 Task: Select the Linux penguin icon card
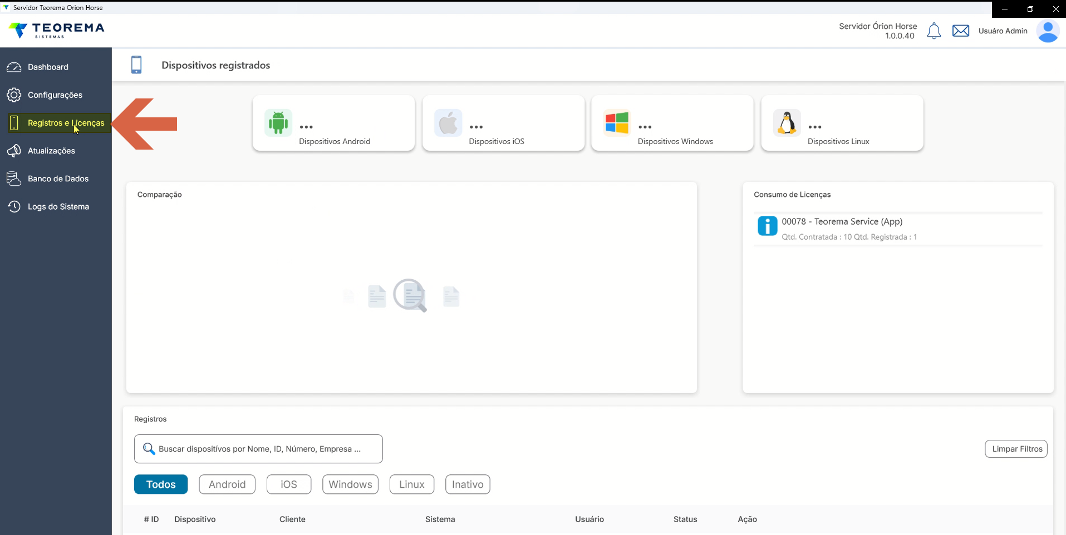pos(787,123)
